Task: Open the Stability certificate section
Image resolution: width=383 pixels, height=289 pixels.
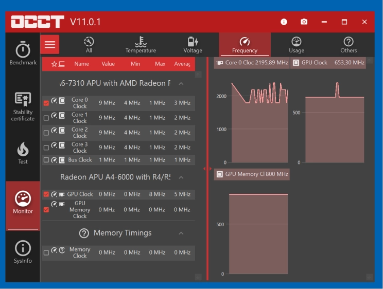Action: (x=23, y=106)
